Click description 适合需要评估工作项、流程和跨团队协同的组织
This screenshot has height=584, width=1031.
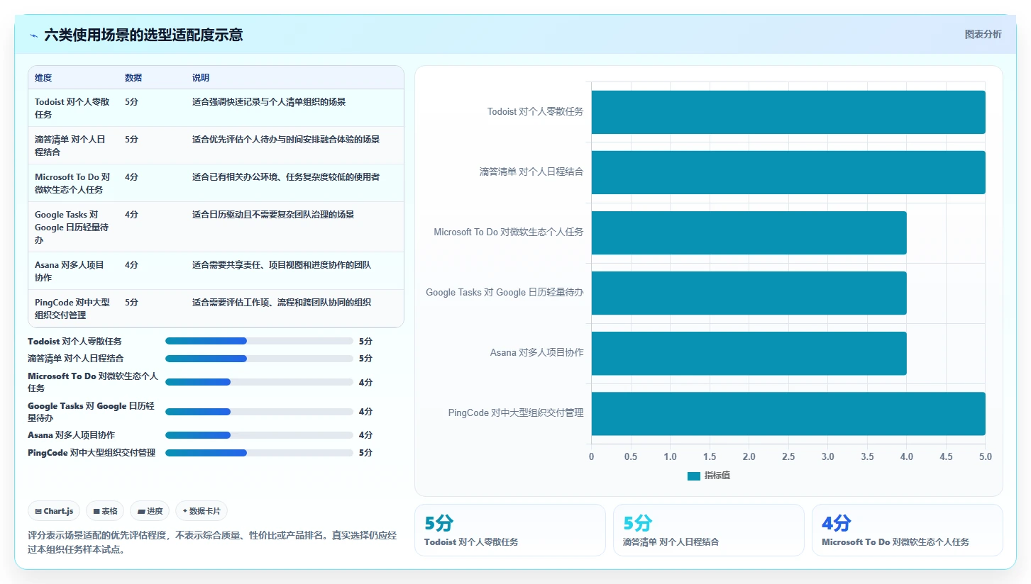tap(282, 303)
